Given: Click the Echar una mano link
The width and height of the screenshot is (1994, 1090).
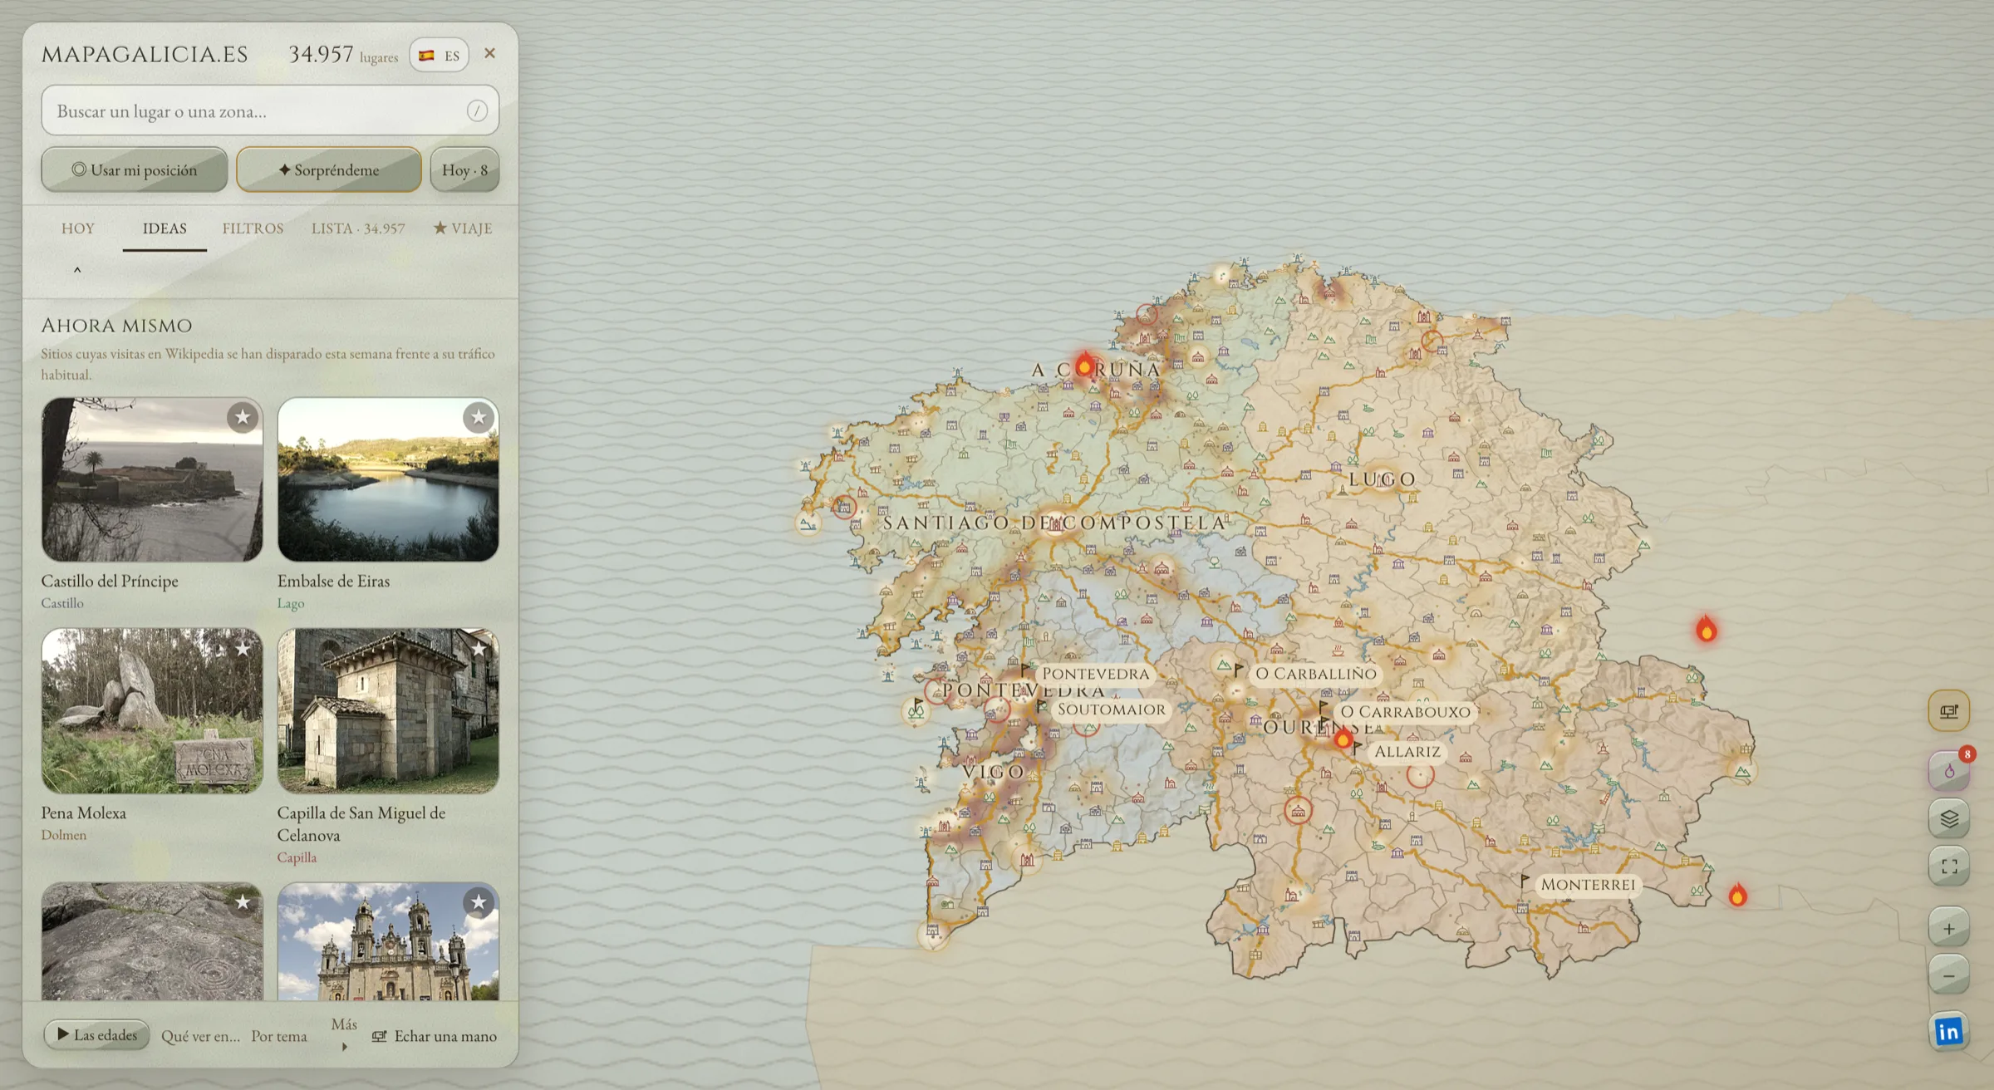Looking at the screenshot, I should pyautogui.click(x=435, y=1036).
